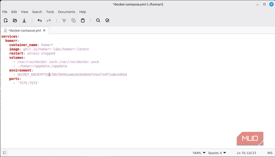
Task: Maximize the editor window
Action: 265,4
